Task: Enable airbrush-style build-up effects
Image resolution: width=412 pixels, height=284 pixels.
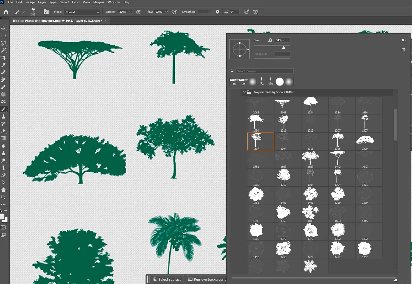Action: [x=174, y=12]
